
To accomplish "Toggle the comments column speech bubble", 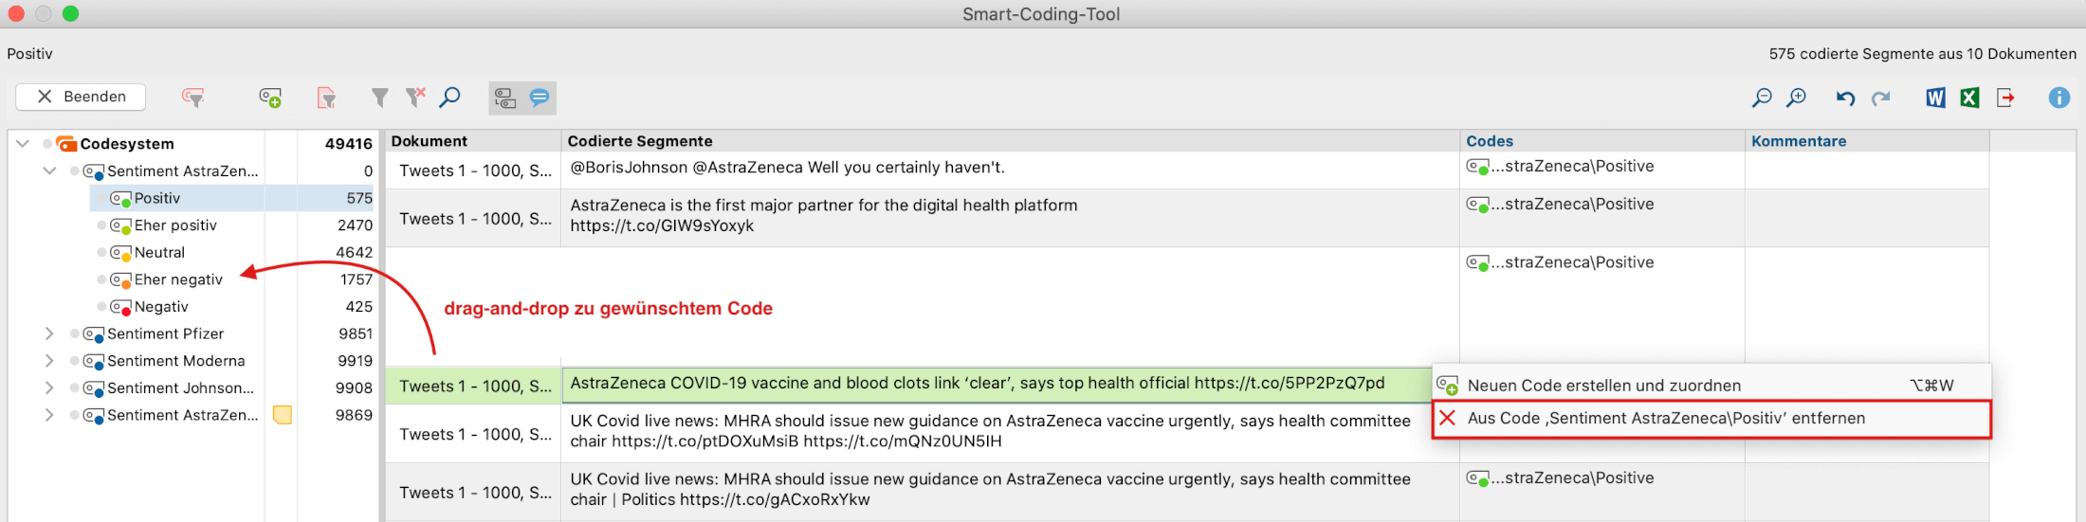I will click(x=540, y=98).
